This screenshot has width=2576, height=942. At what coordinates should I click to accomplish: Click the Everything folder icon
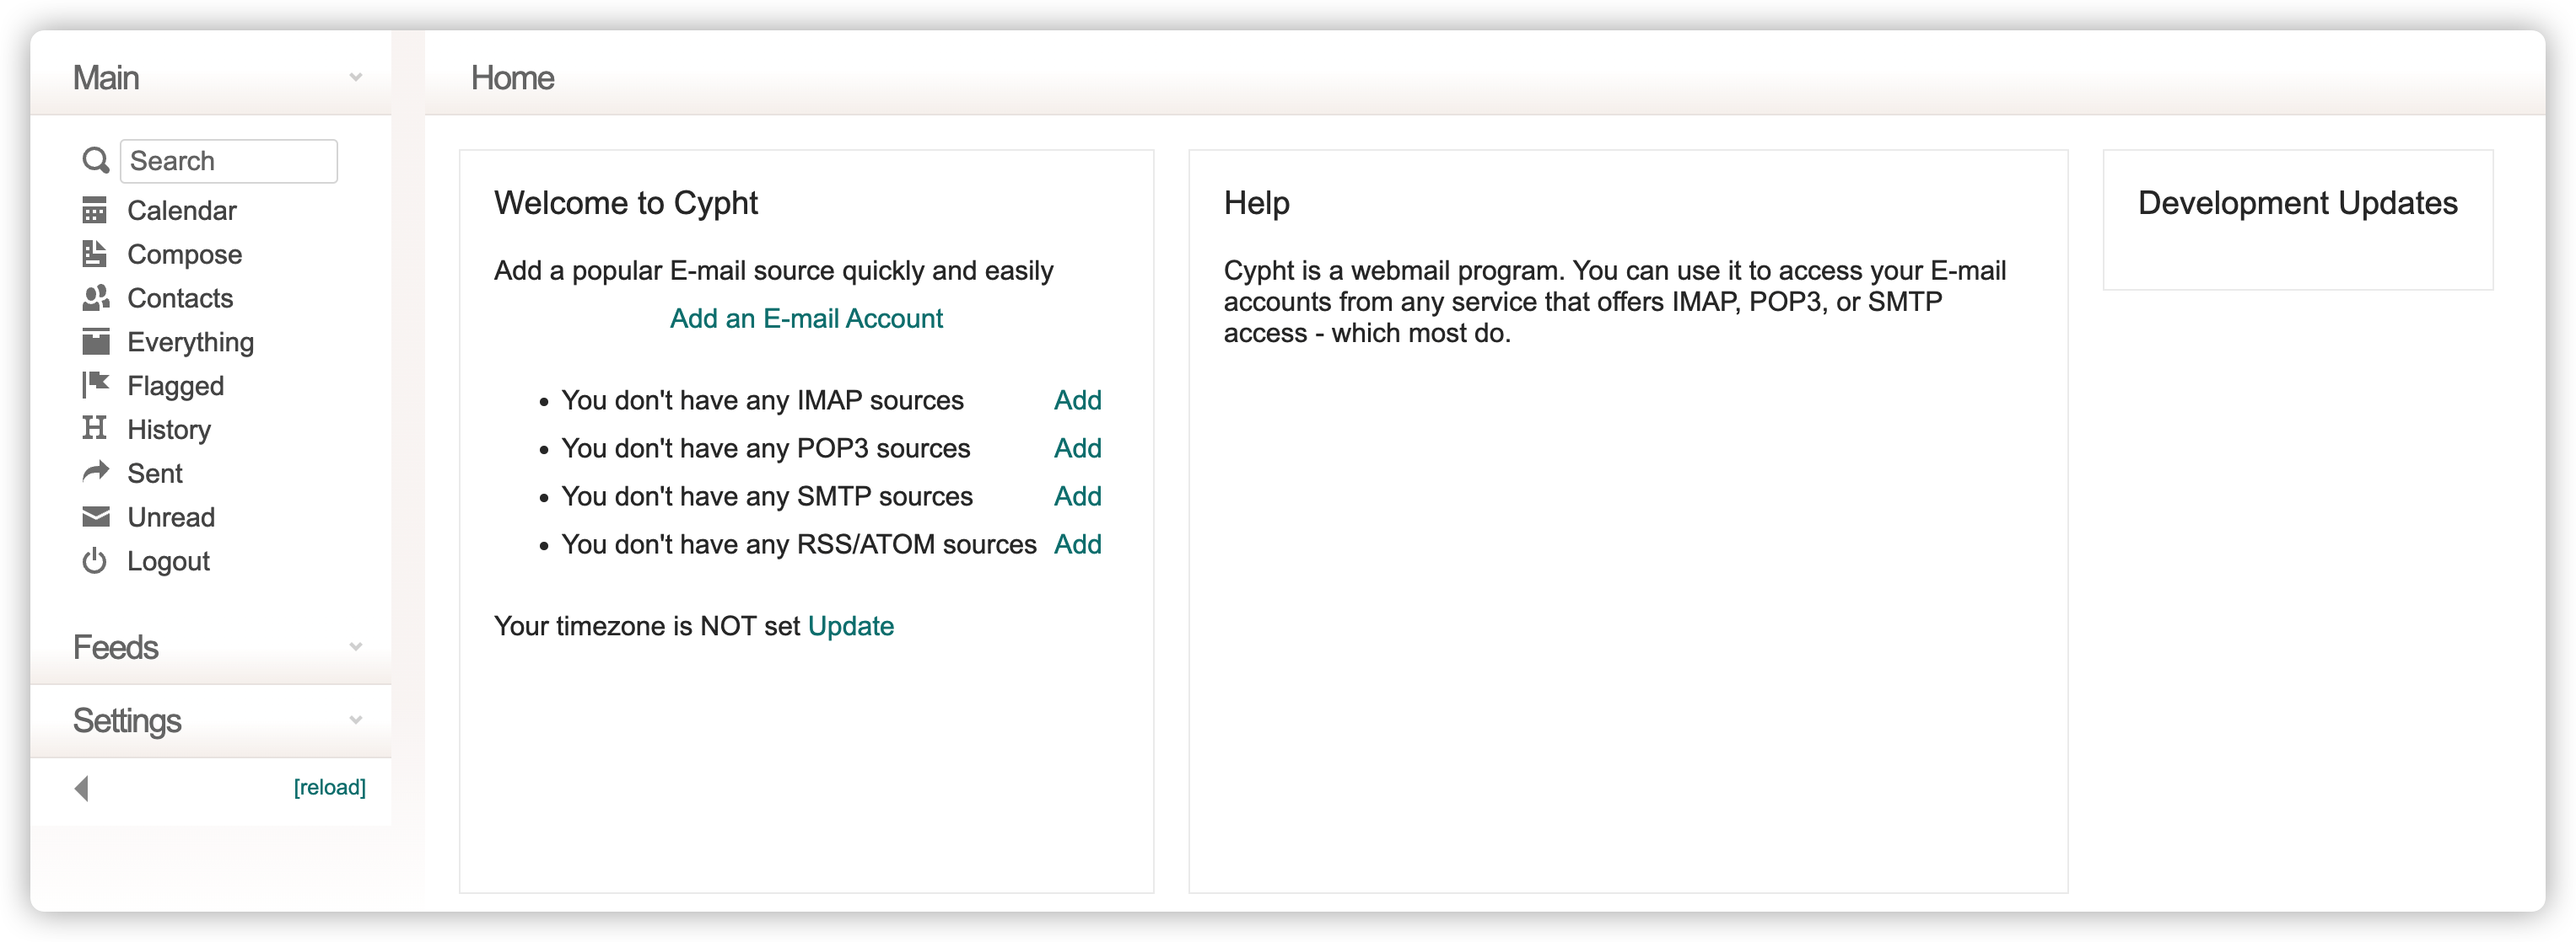point(95,341)
